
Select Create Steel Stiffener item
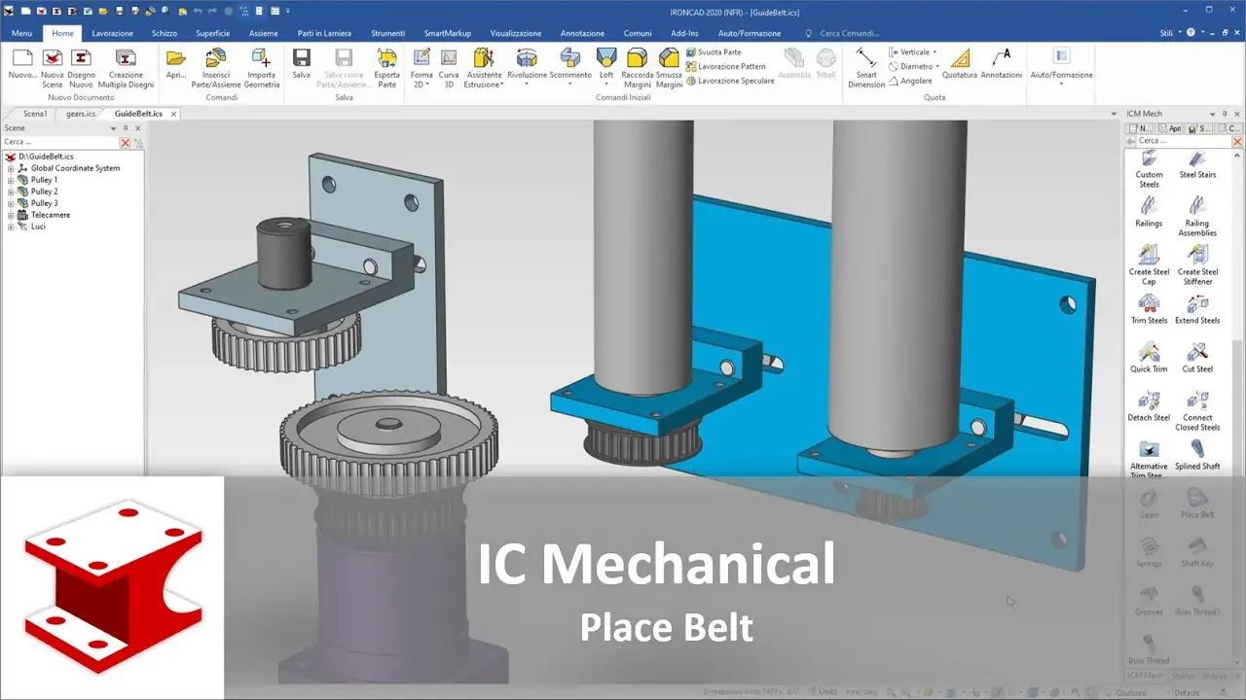click(1197, 264)
